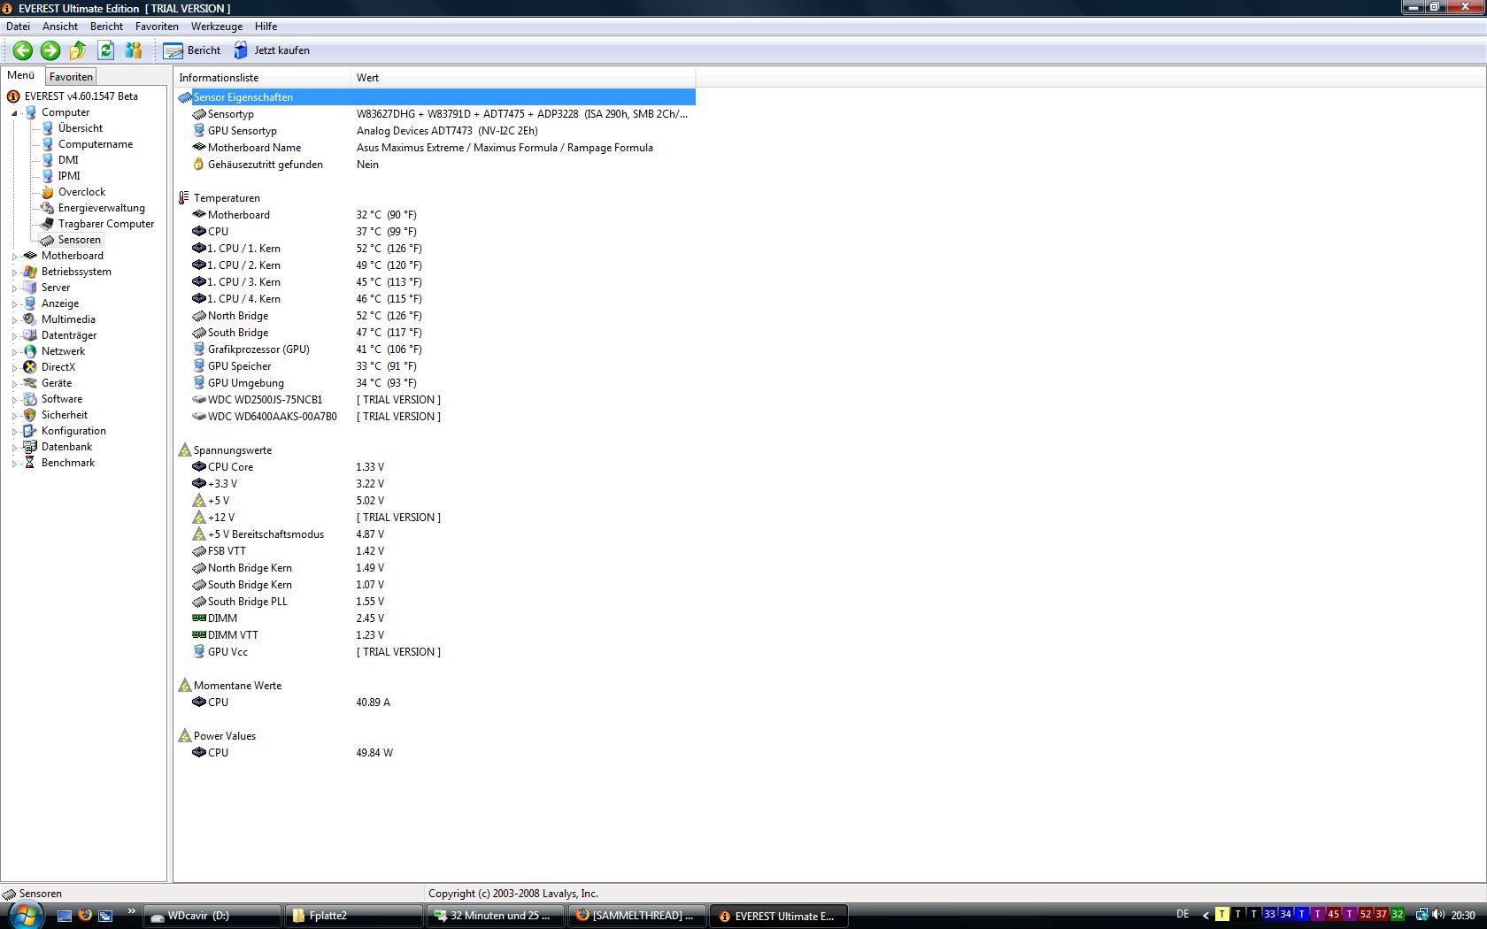
Task: Switch to the Menü tab
Action: point(21,76)
